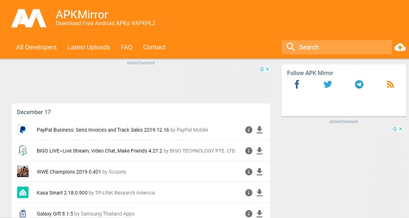Open the All Developers menu
The image size is (409, 218).
pyautogui.click(x=36, y=47)
